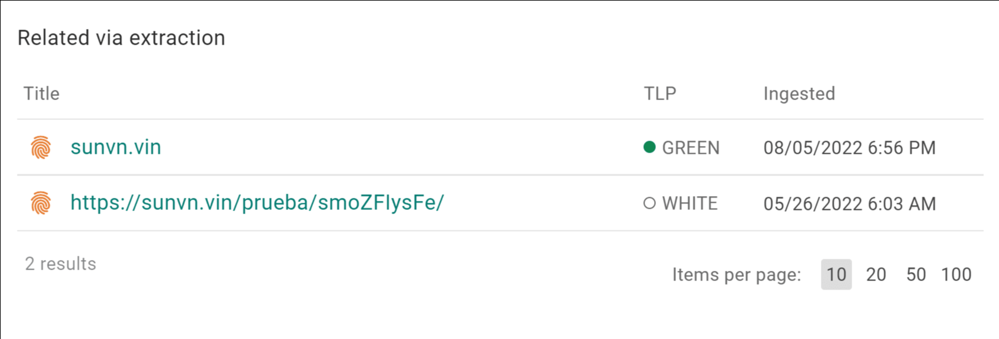Choose 100 items per page
This screenshot has height=339, width=999.
(x=956, y=274)
